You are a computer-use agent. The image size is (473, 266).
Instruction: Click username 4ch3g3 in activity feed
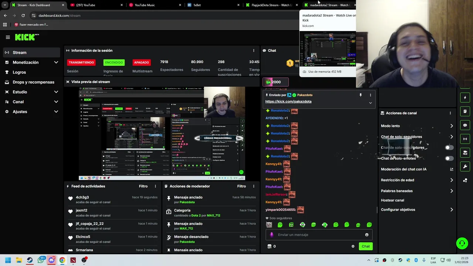pyautogui.click(x=82, y=197)
